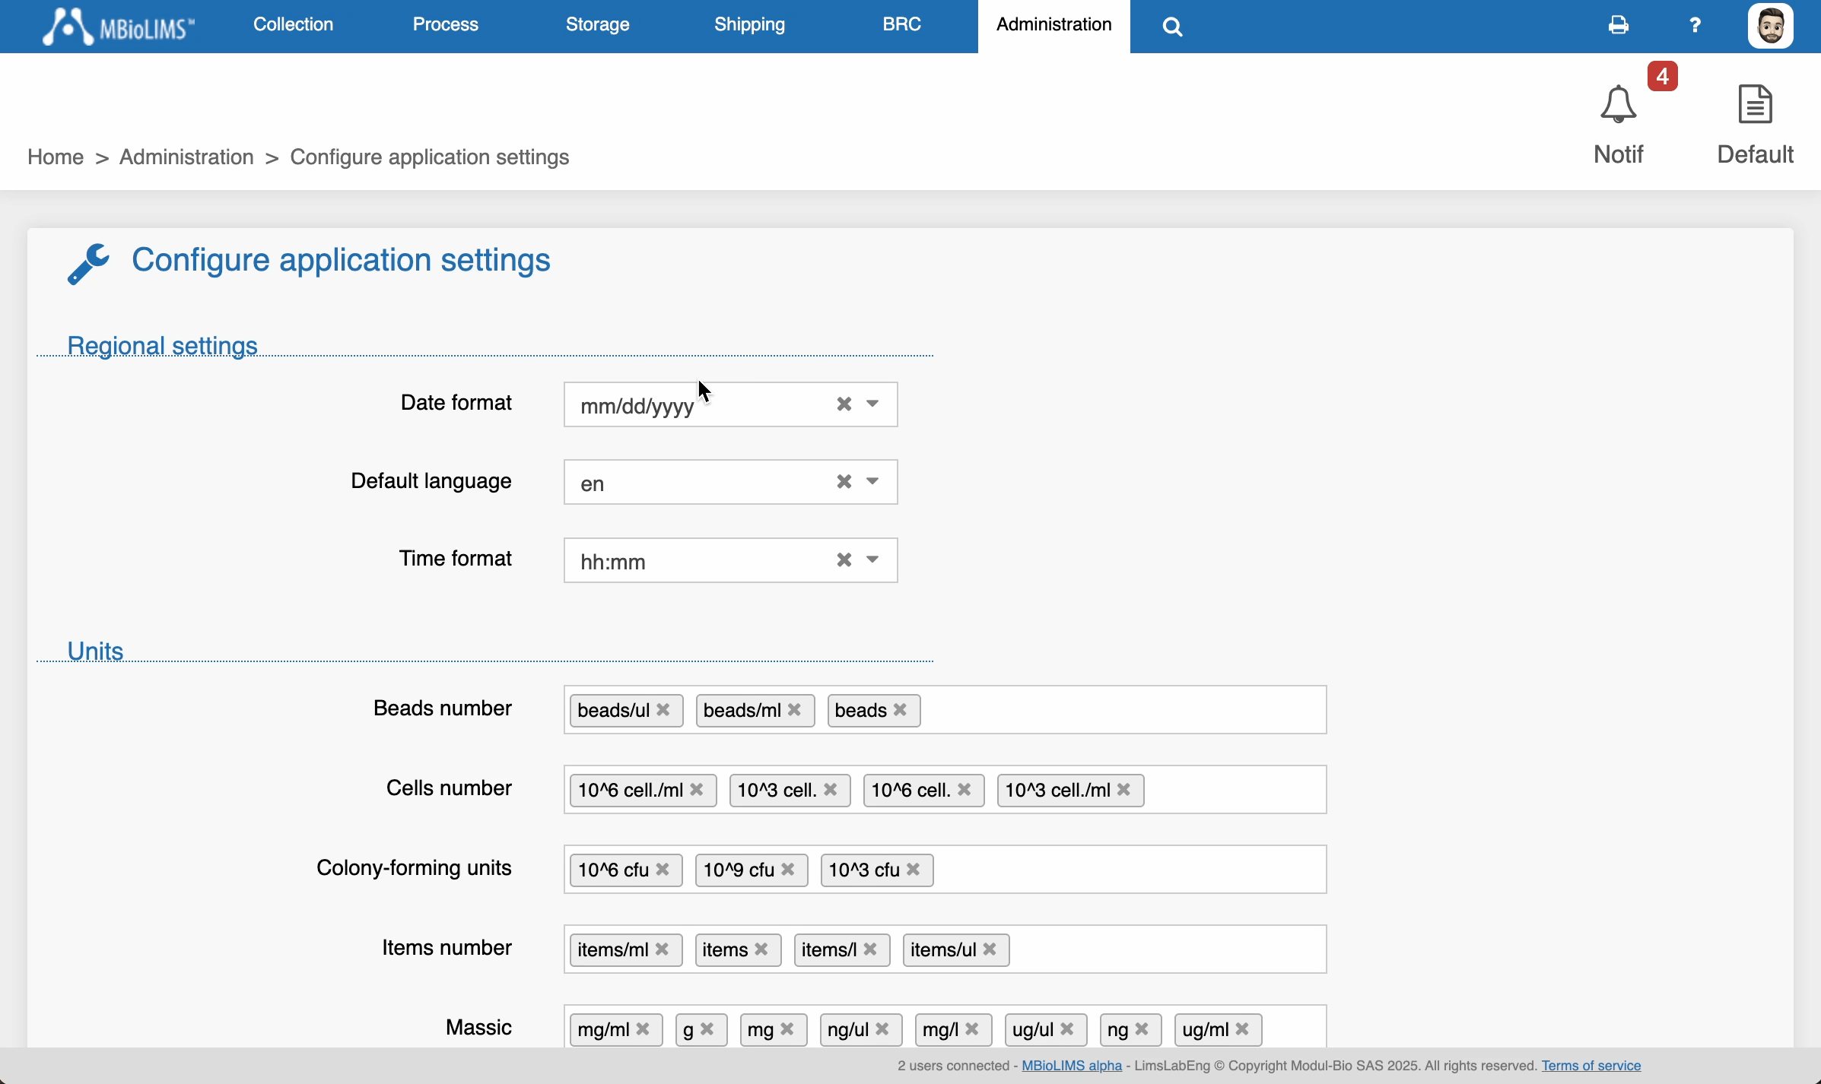Open the Shipping menu
Screen dimensions: 1821x1084
[x=749, y=24]
